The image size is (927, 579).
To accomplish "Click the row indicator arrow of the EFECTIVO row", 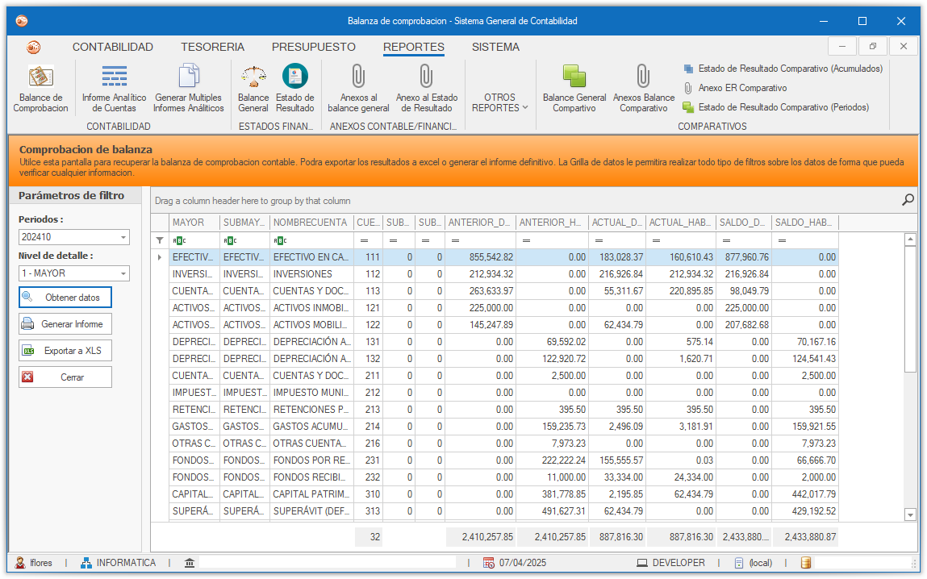I will (x=160, y=257).
